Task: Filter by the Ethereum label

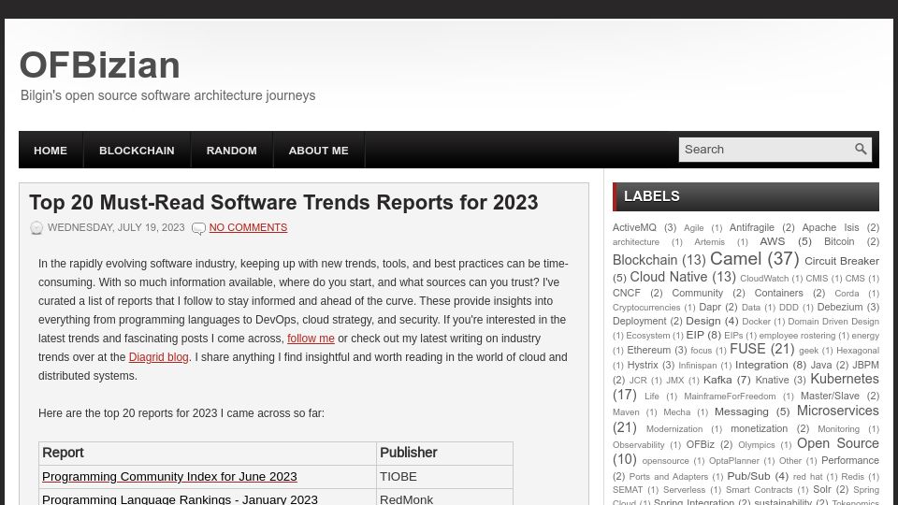Action: click(648, 350)
